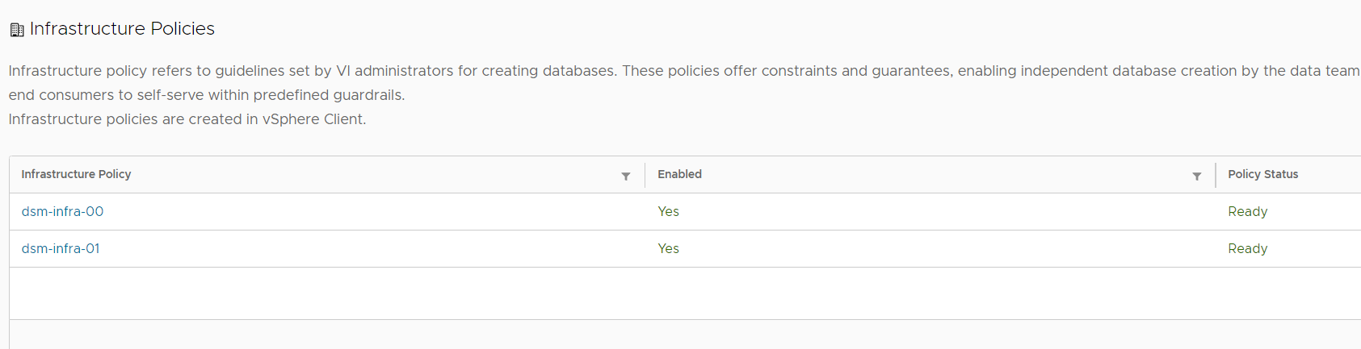Click Ready status in dsm-infra-00 row
Image resolution: width=1361 pixels, height=349 pixels.
coord(1247,211)
